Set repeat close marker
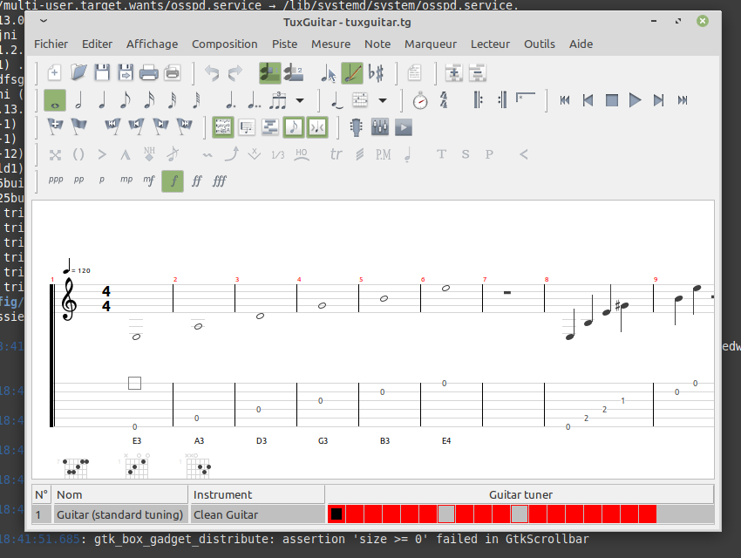 point(502,100)
